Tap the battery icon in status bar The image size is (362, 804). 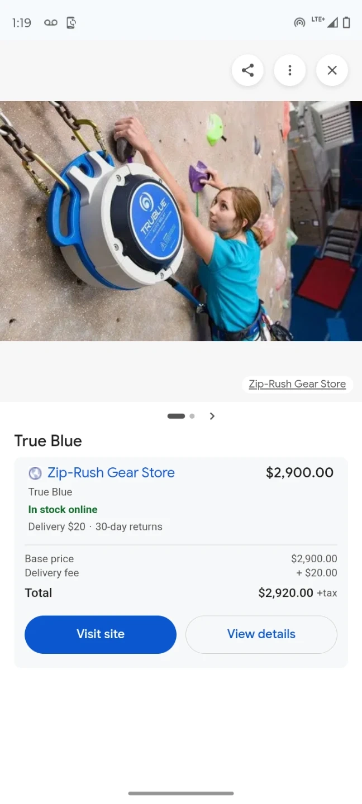[x=346, y=23]
